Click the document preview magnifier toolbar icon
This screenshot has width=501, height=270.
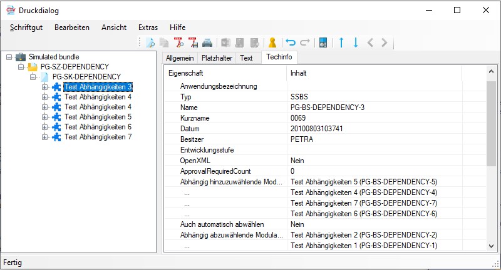click(x=150, y=43)
